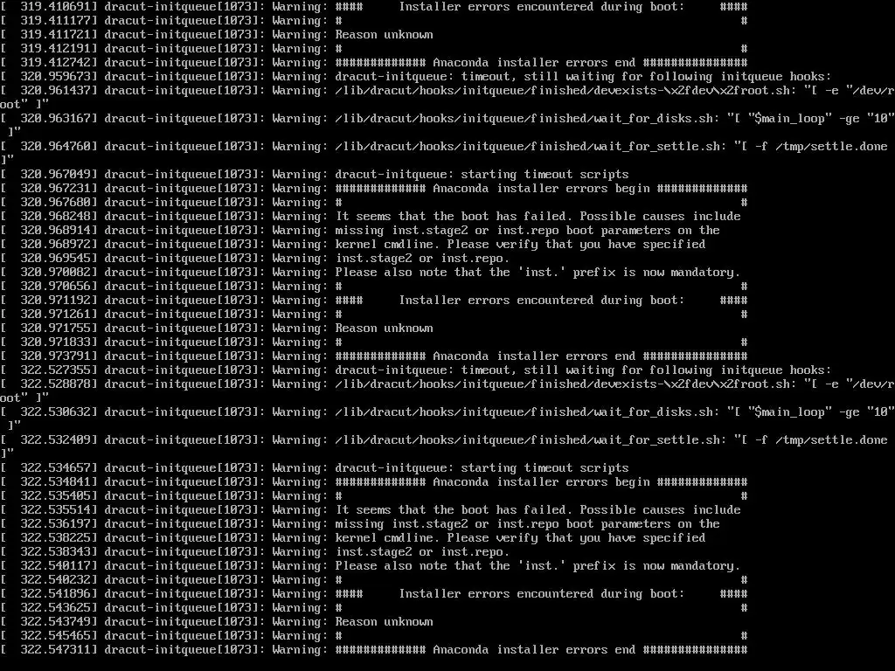Viewport: 895px width, 671px height.
Task: Click the 320.964760 wait_for_settle.sh log line
Action: coord(445,154)
